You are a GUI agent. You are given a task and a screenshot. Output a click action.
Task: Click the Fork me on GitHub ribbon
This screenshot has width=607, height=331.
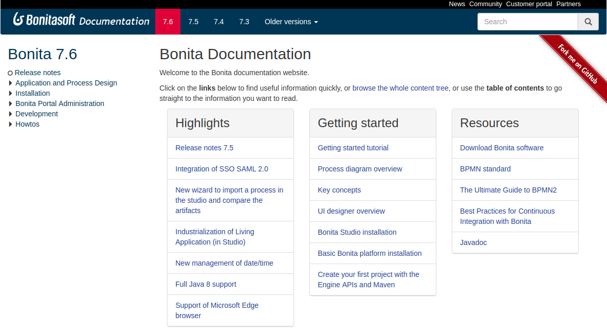577,64
